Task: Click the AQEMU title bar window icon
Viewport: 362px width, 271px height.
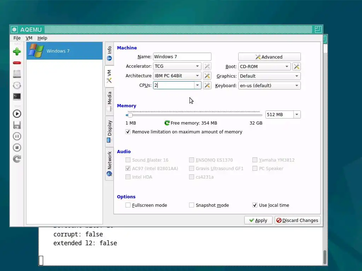Action: (x=14, y=30)
